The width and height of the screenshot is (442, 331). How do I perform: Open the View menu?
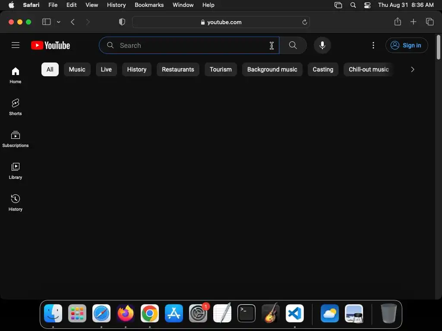point(92,5)
